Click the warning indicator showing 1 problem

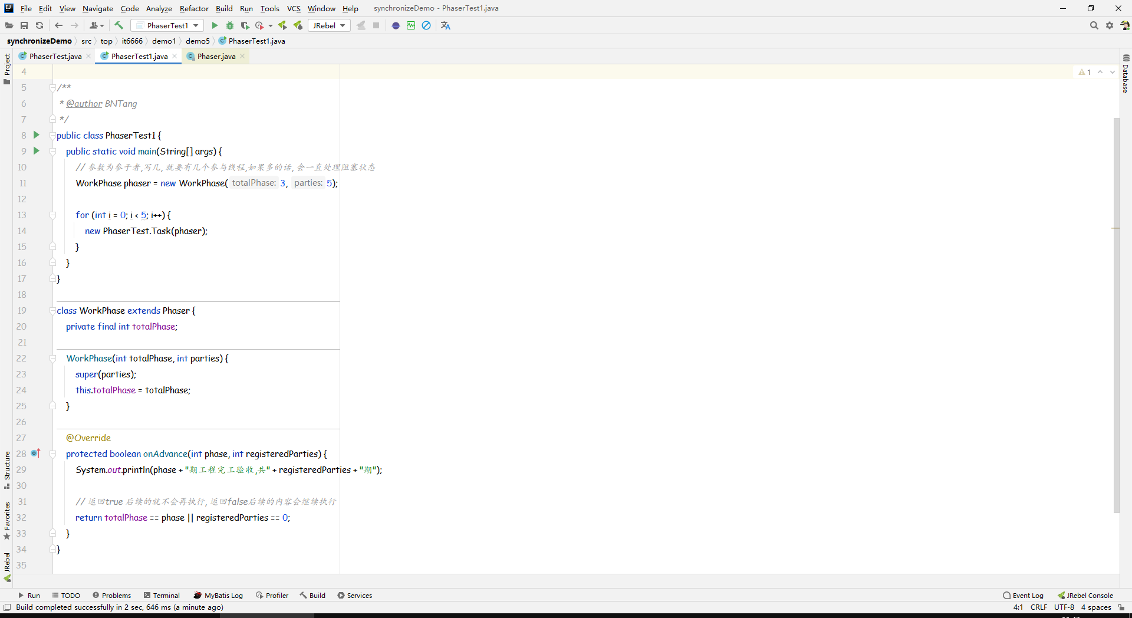1085,72
